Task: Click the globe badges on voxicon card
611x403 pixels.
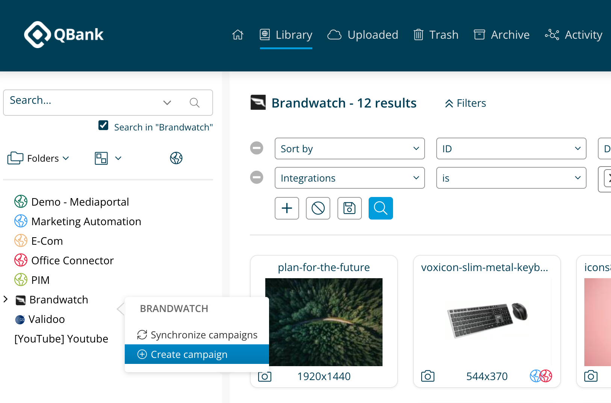Action: point(541,376)
